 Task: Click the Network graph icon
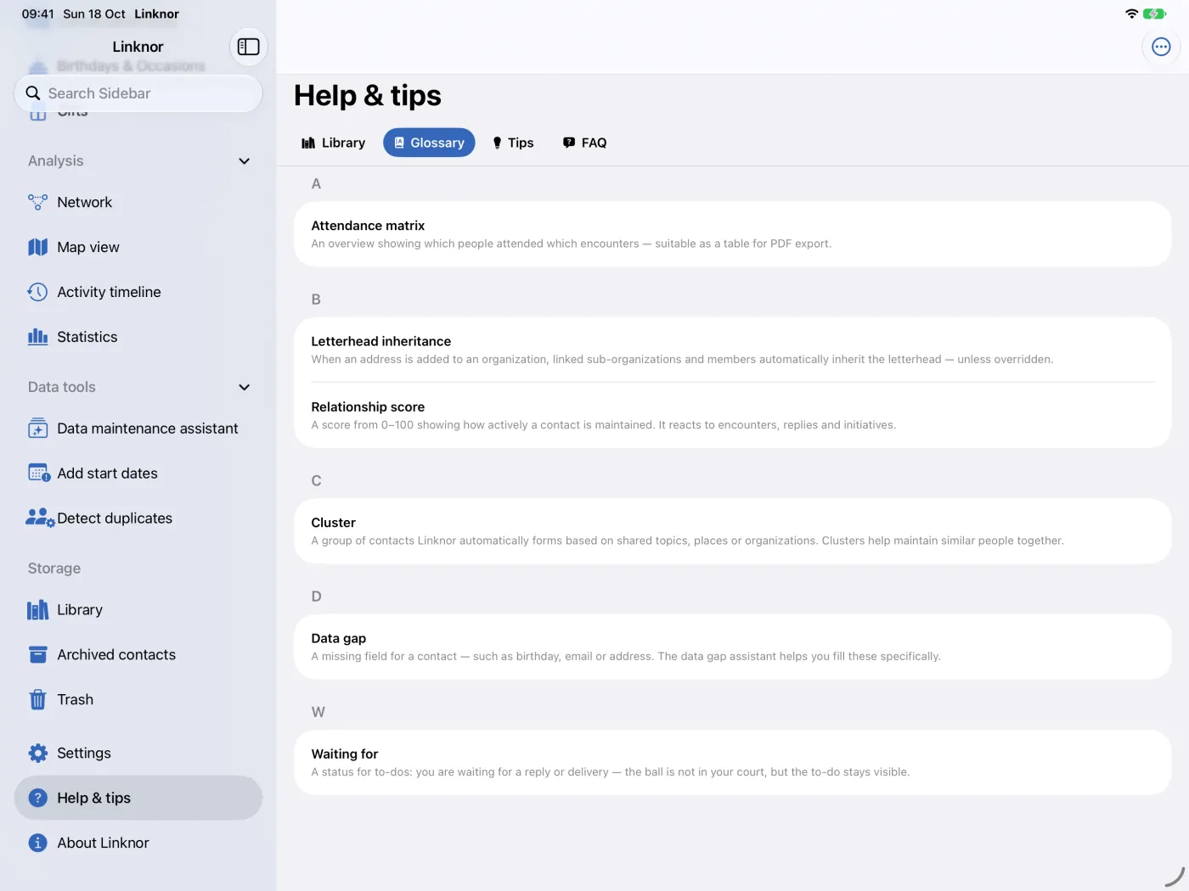[37, 202]
